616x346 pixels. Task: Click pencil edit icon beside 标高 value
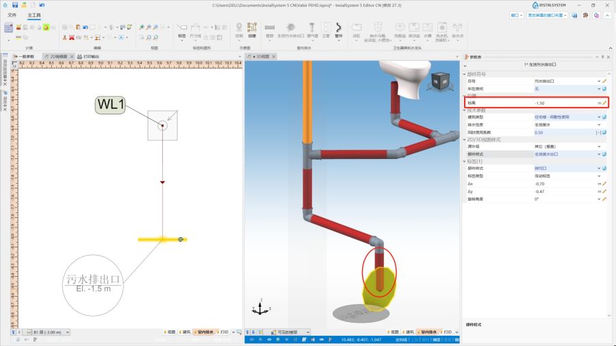[x=604, y=103]
